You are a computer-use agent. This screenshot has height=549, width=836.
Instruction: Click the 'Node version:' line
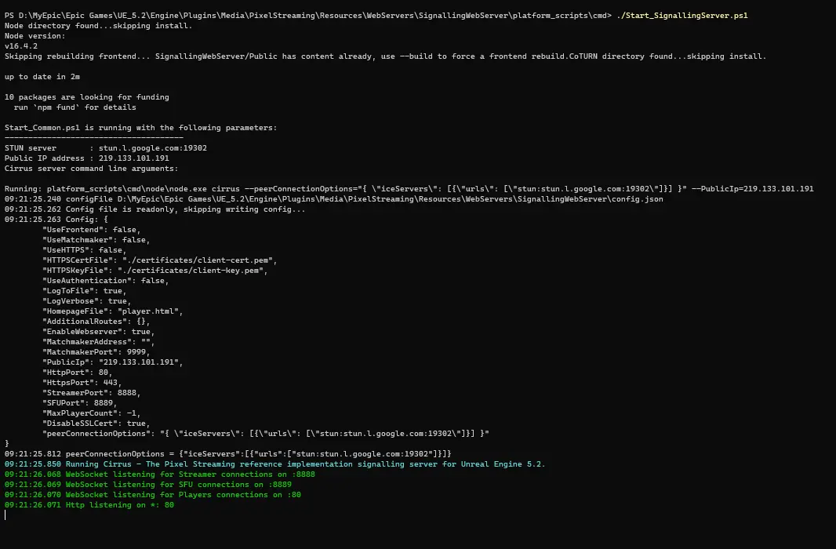pos(35,36)
